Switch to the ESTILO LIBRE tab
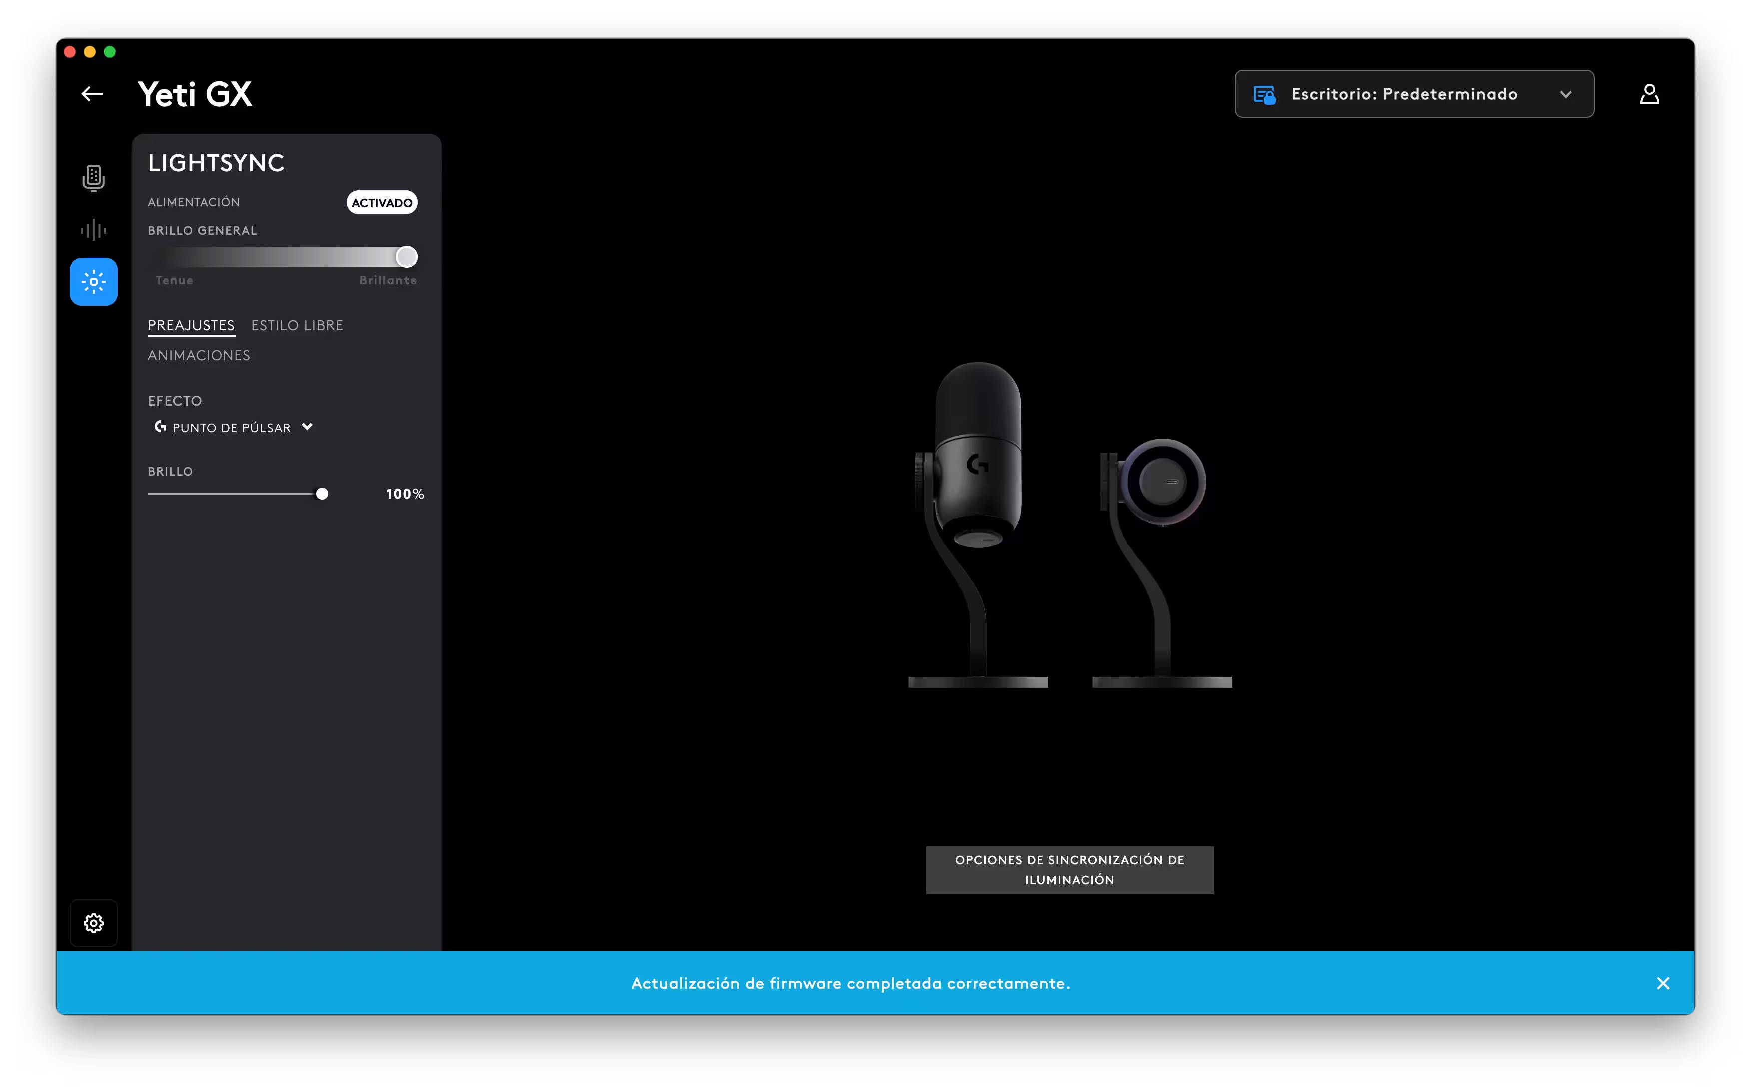The image size is (1751, 1089). point(297,326)
